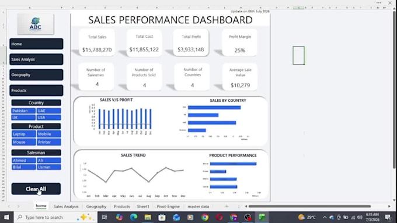
Task: Open Microsoft Store from the taskbar
Action: click(162, 217)
